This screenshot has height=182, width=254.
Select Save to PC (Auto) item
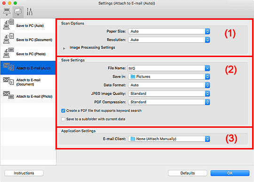pyautogui.click(x=28, y=25)
